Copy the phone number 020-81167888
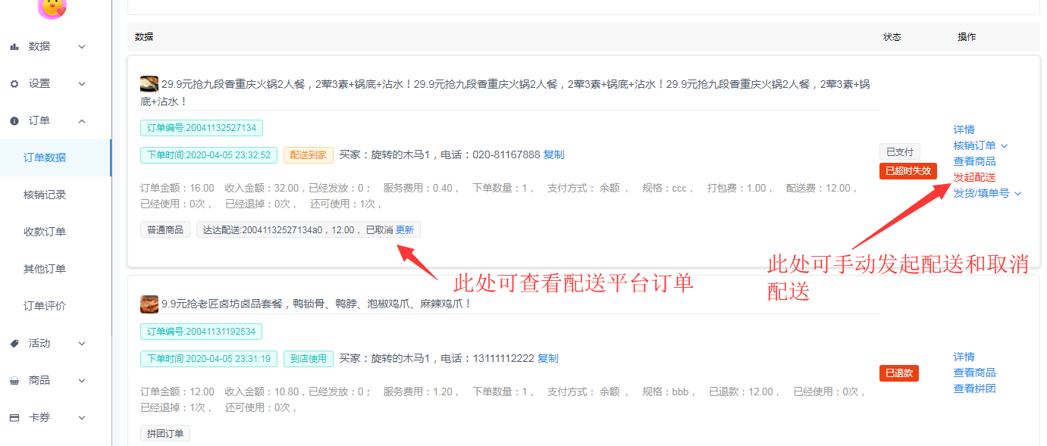This screenshot has height=446, width=1047. [553, 155]
